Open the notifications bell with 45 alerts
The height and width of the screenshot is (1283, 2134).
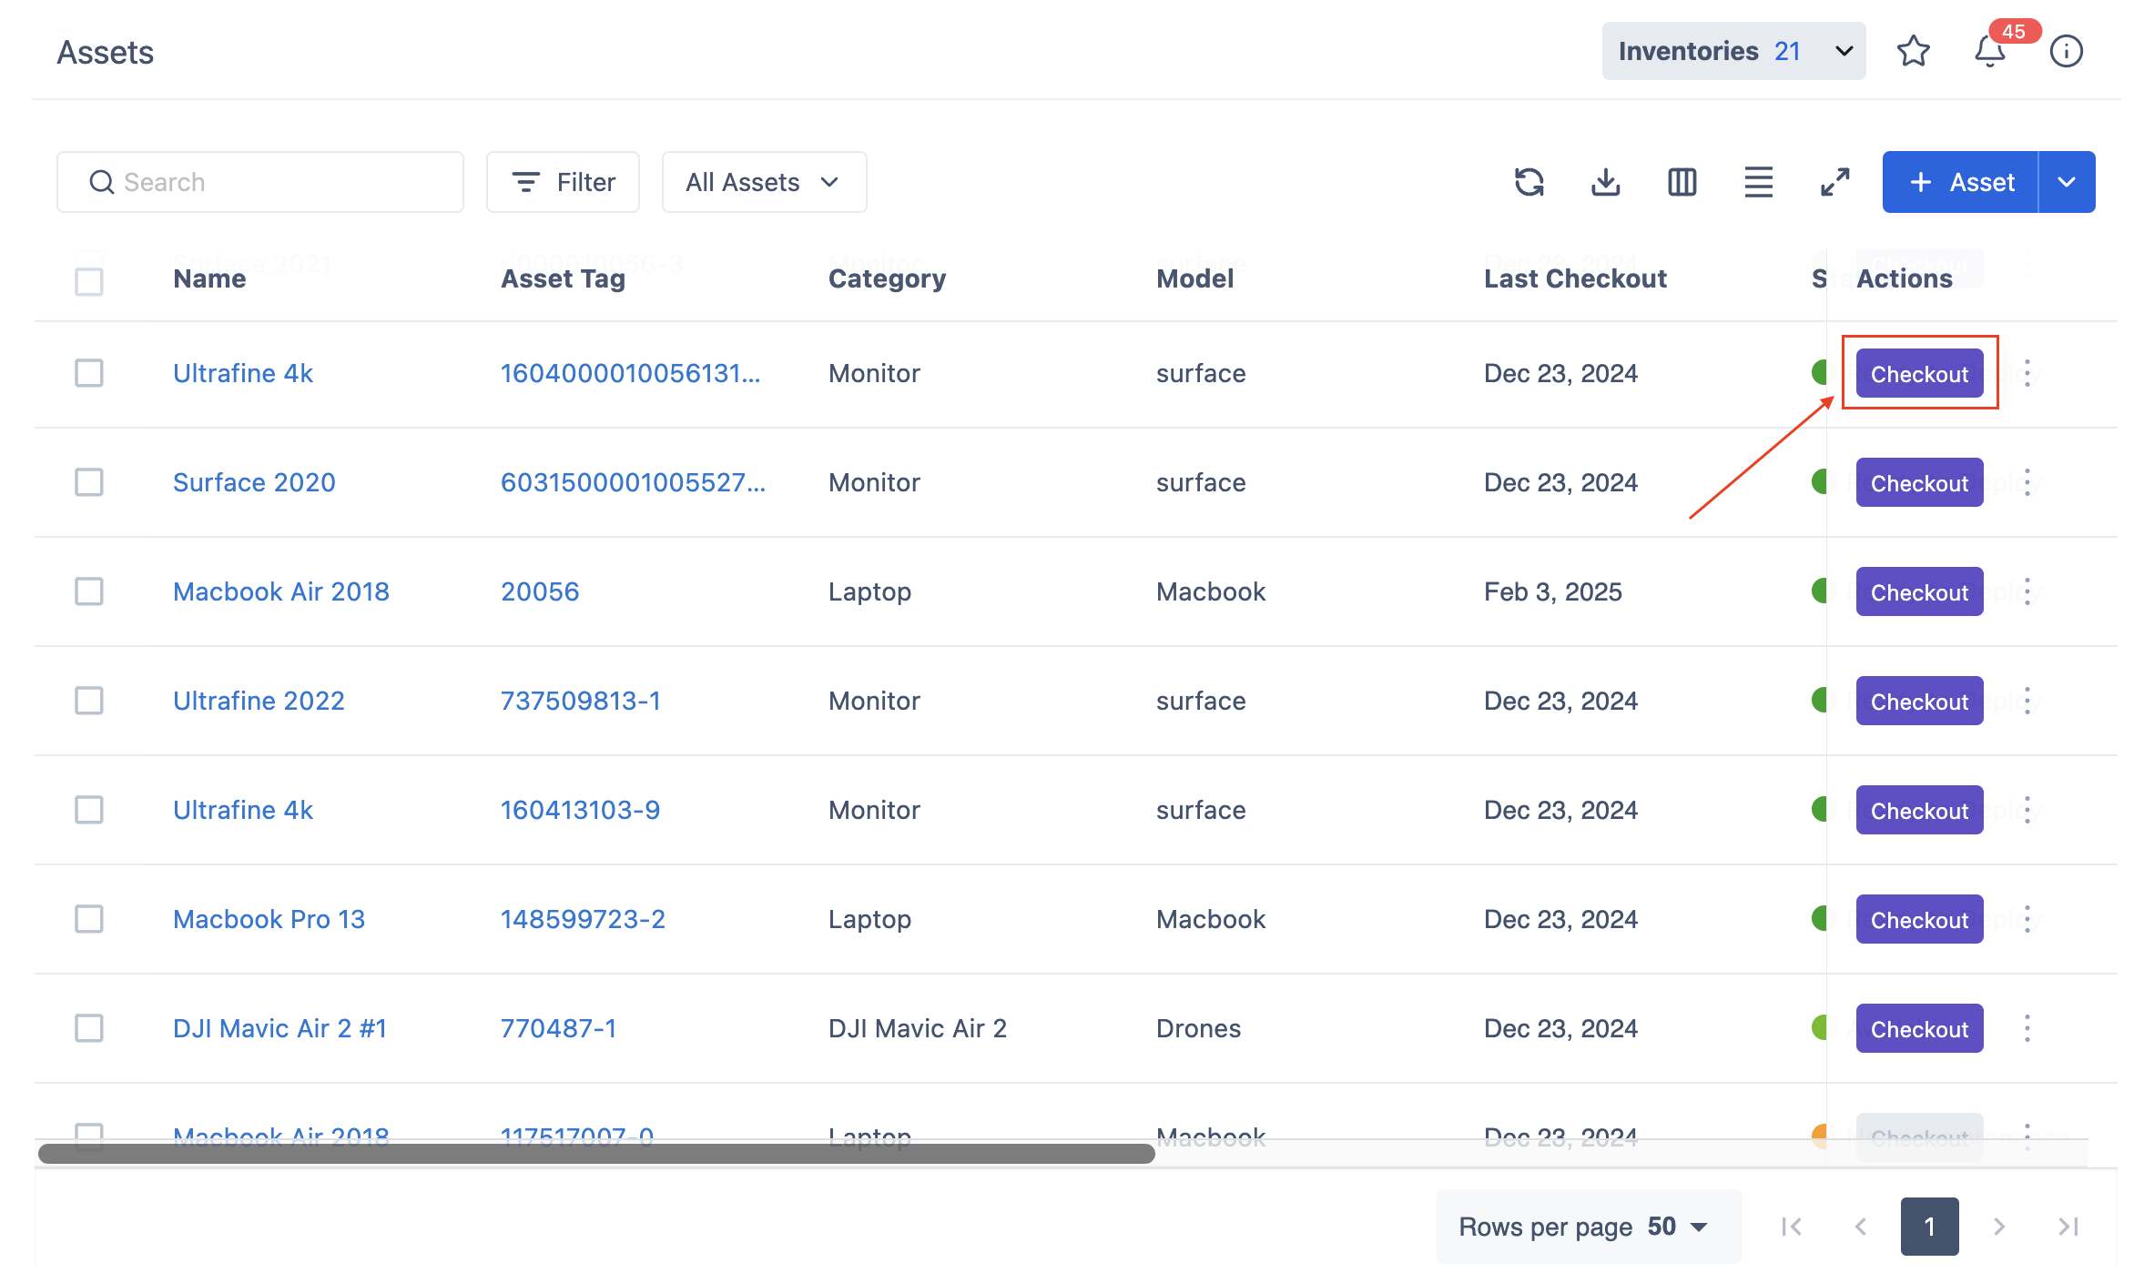(1988, 52)
